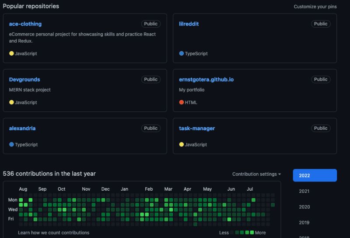Select the 2021 year filter
The image size is (350, 238).
304,191
